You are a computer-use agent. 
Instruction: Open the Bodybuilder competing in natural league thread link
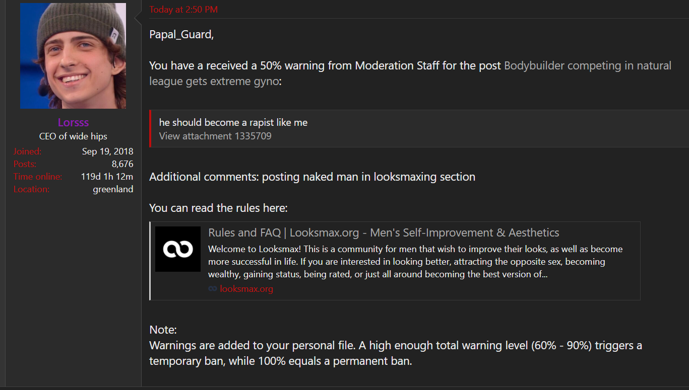pos(410,73)
